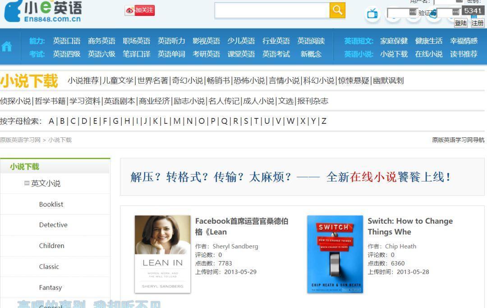Select the 世界名著 category
Image resolution: width=487 pixels, height=308 pixels.
[152, 81]
